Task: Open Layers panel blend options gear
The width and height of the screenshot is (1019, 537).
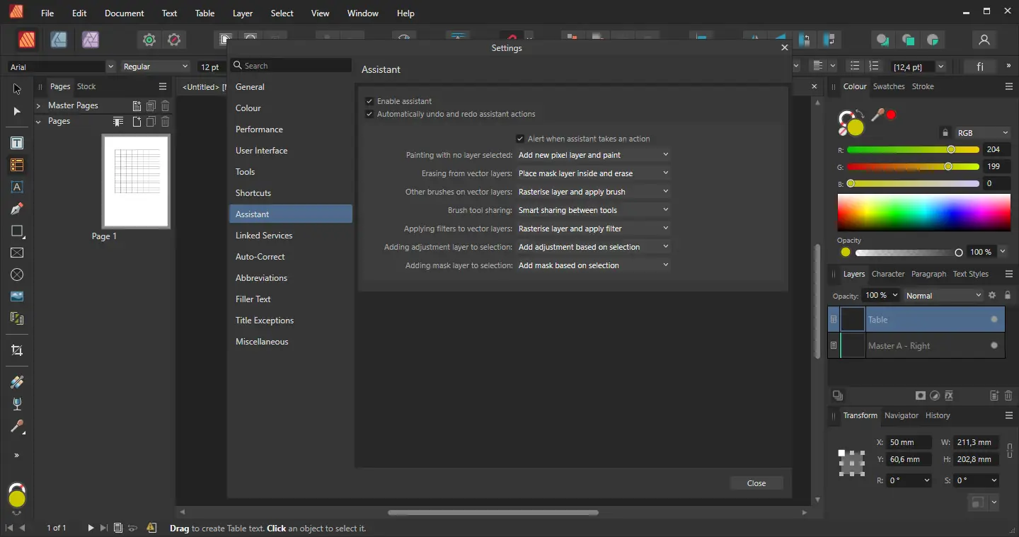Action: [x=992, y=295]
